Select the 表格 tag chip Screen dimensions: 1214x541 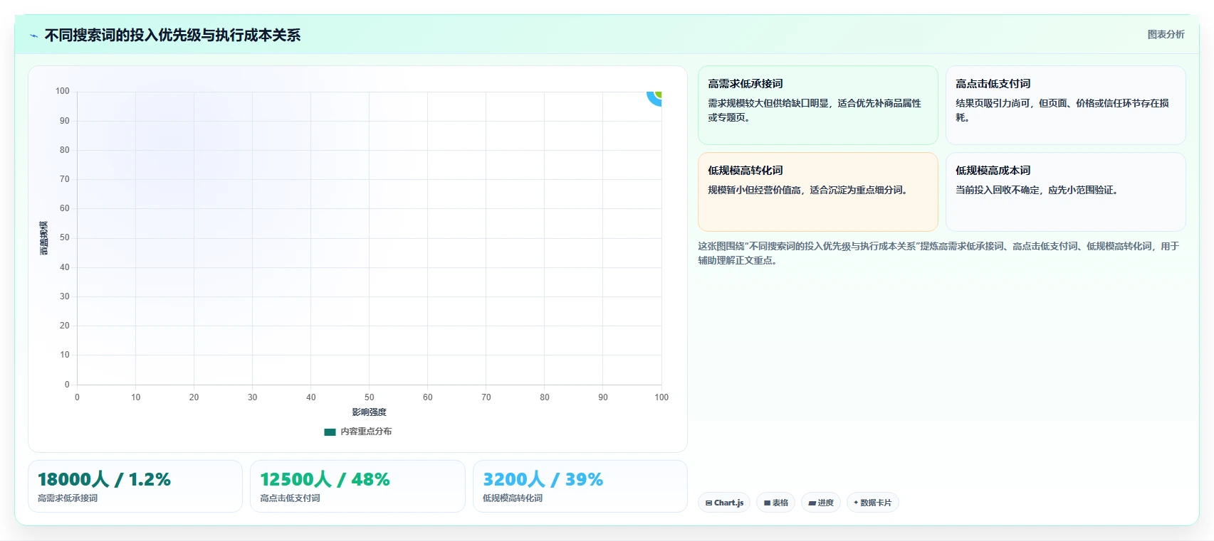(776, 503)
